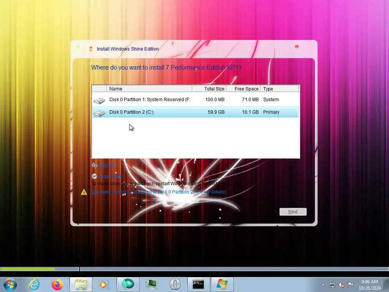Click the 10.1 GB free space cell

coord(250,112)
